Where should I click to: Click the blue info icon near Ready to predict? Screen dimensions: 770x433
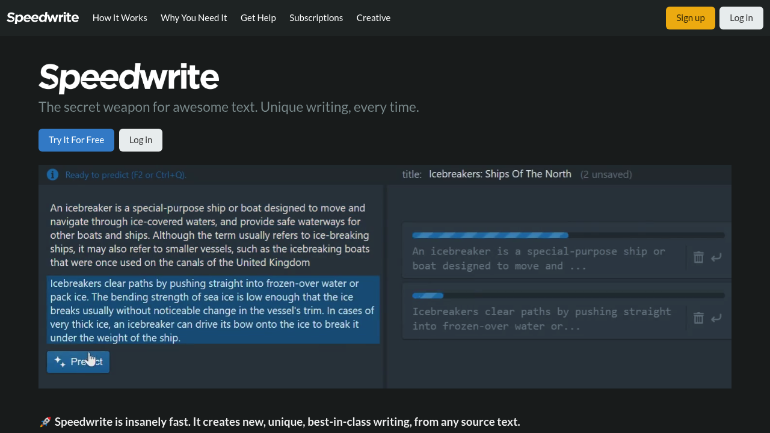pyautogui.click(x=53, y=174)
